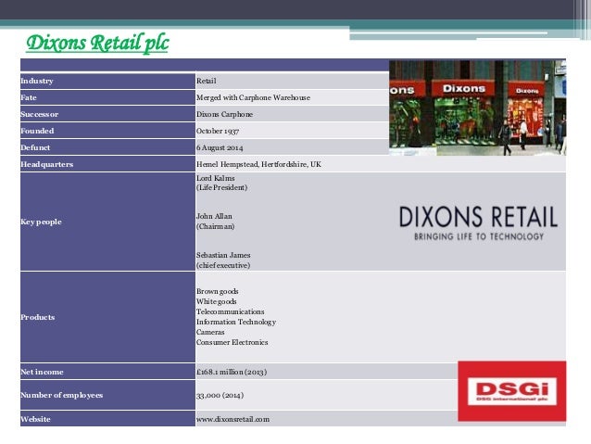Select the 'Fate' label cell

(x=107, y=97)
